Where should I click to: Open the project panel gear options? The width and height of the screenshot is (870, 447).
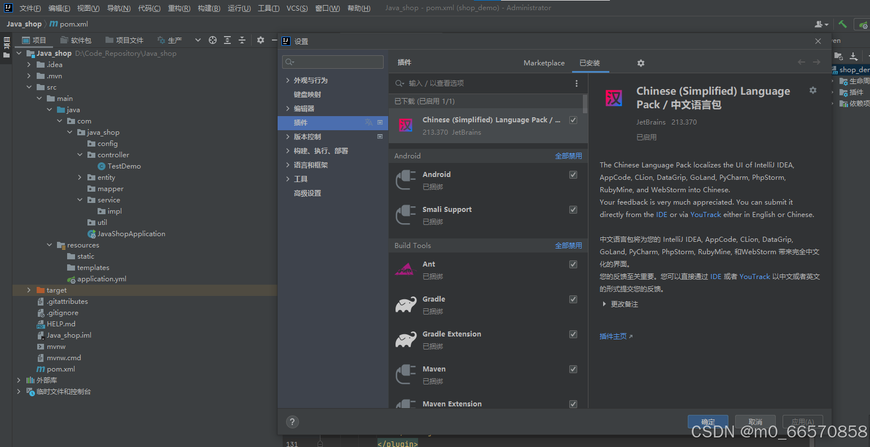[260, 40]
